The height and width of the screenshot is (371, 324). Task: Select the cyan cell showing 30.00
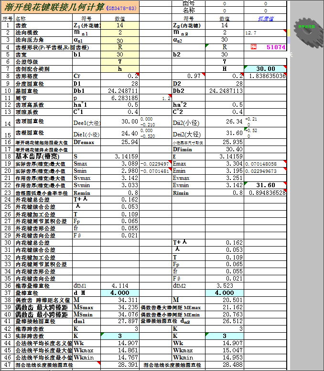click(265, 69)
